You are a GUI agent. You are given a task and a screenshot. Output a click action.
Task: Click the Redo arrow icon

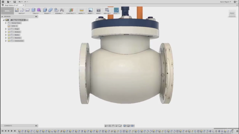25,2
